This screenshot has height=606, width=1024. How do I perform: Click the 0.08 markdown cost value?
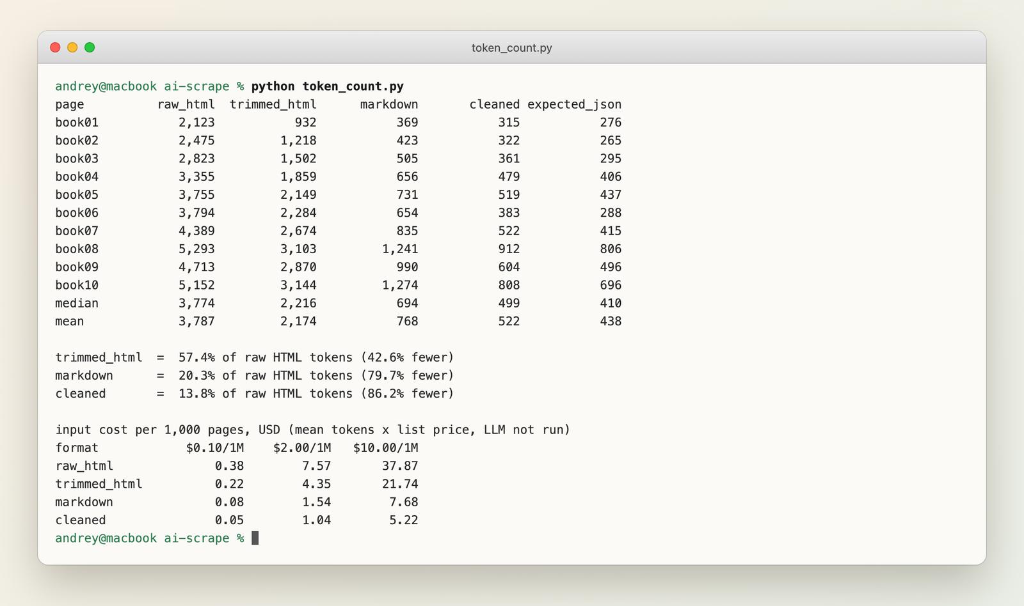pos(230,502)
